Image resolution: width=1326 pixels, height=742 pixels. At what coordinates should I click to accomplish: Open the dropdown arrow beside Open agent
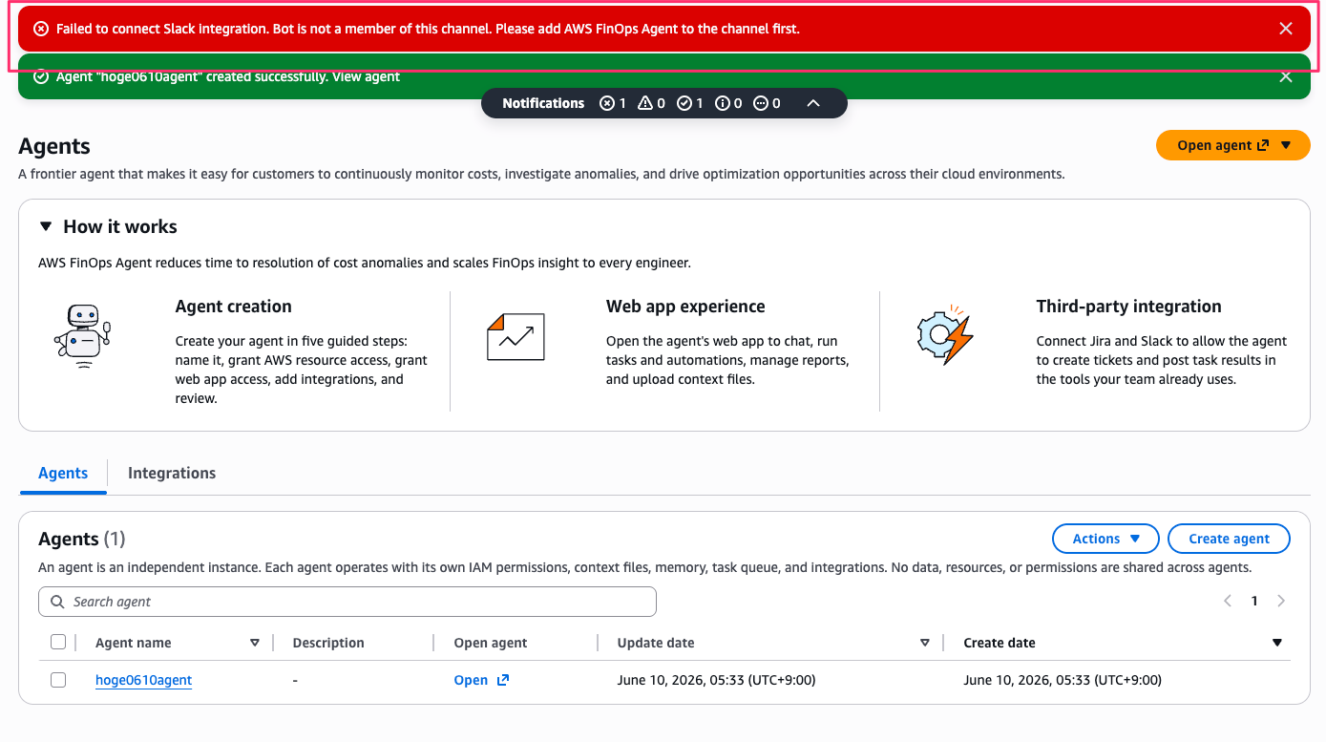1286,145
